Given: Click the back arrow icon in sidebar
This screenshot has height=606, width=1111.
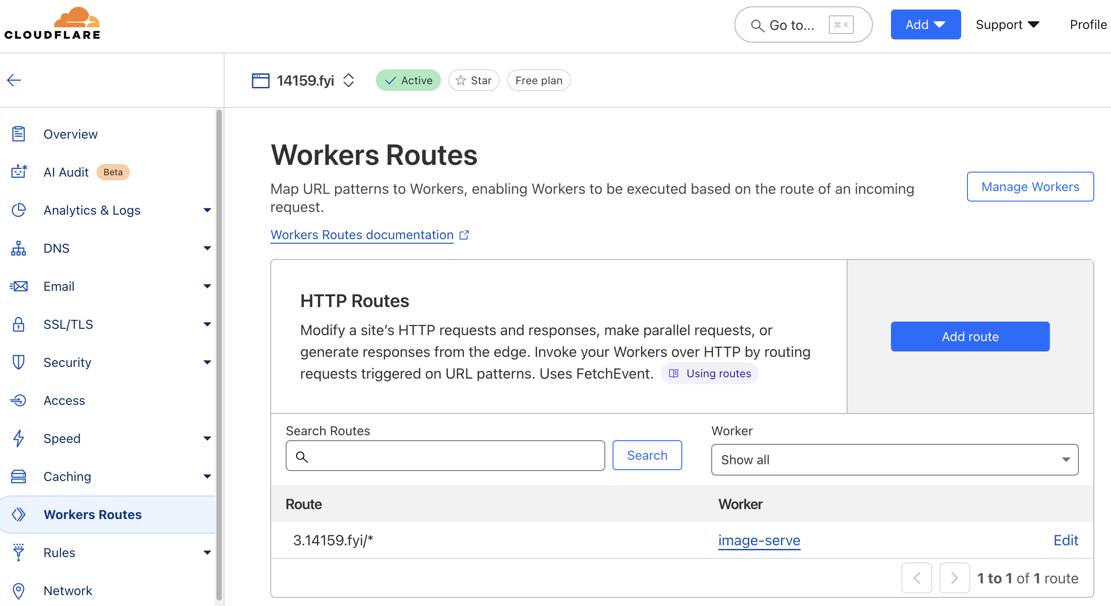Looking at the screenshot, I should pyautogui.click(x=14, y=80).
